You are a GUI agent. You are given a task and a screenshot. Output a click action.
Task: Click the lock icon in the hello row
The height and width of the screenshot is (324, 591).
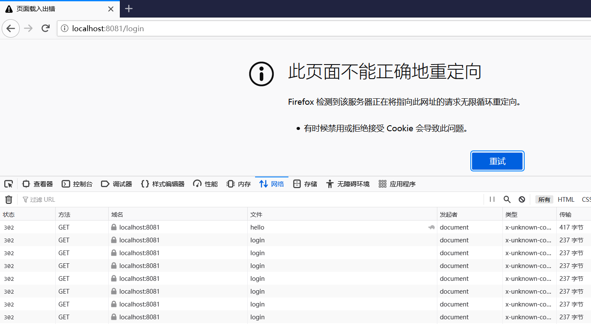coord(114,227)
